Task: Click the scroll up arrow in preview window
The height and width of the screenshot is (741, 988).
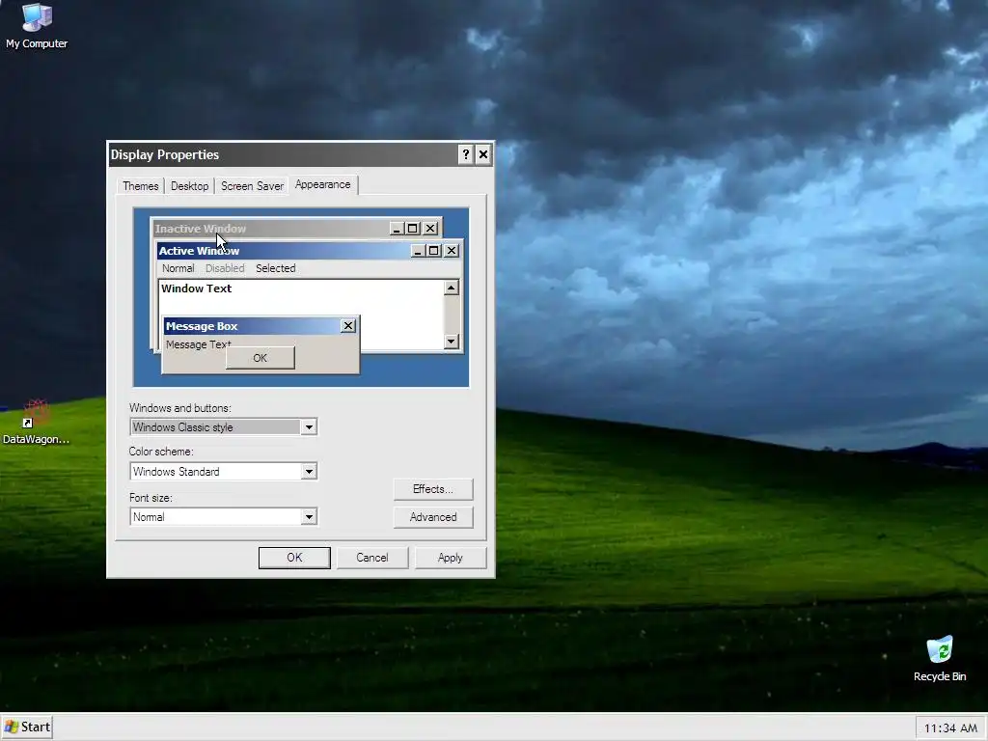Action: [452, 288]
